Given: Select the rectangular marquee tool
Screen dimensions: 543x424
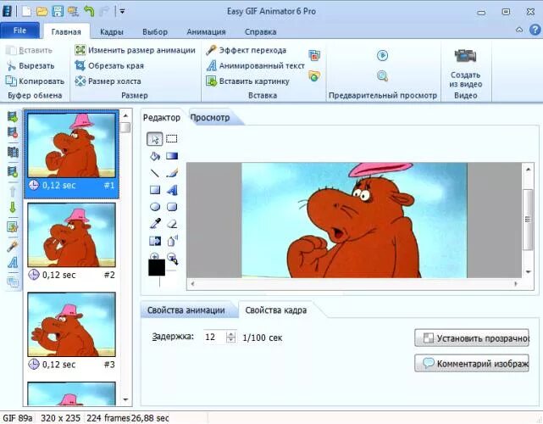Looking at the screenshot, I should point(172,139).
